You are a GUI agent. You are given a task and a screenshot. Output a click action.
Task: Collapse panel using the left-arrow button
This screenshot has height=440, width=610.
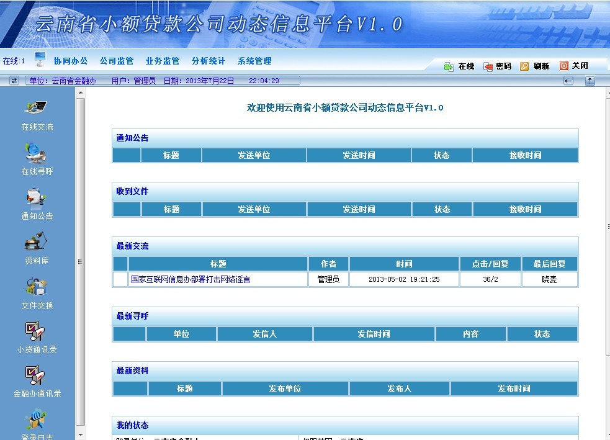(x=568, y=81)
